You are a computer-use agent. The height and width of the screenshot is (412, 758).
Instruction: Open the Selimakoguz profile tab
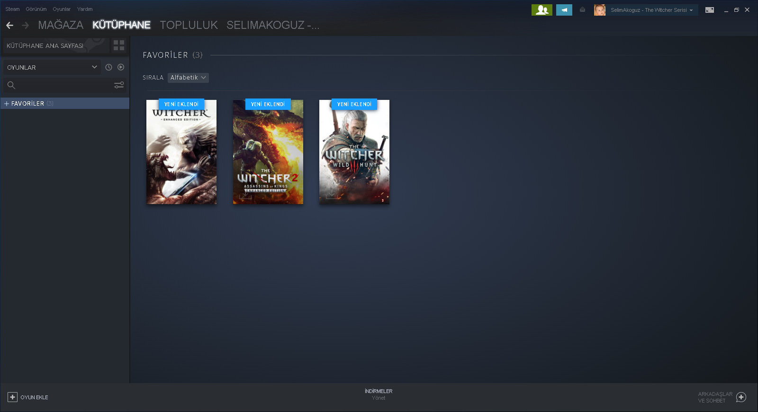point(273,25)
